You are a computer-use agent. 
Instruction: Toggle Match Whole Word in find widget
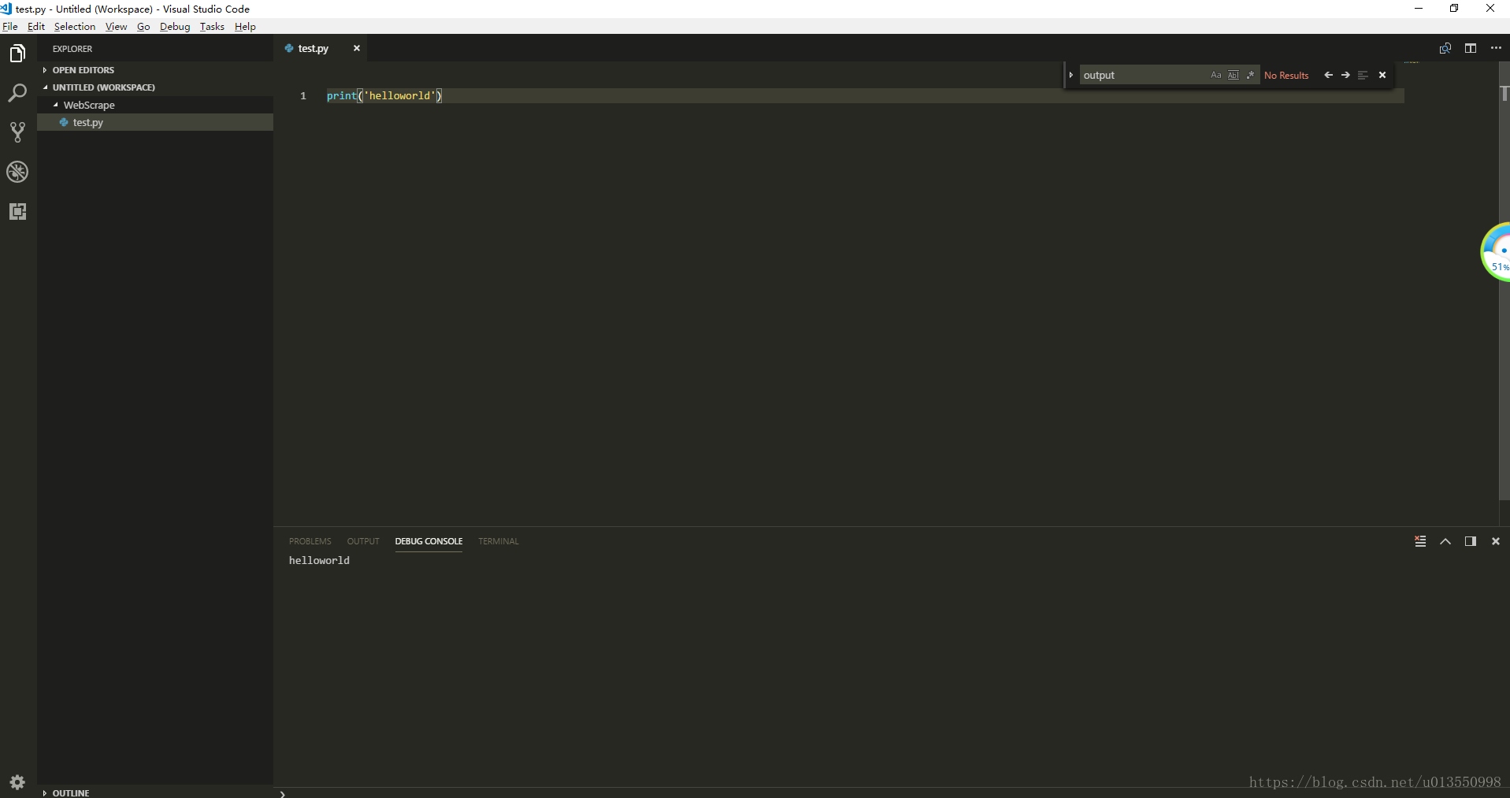click(1234, 75)
